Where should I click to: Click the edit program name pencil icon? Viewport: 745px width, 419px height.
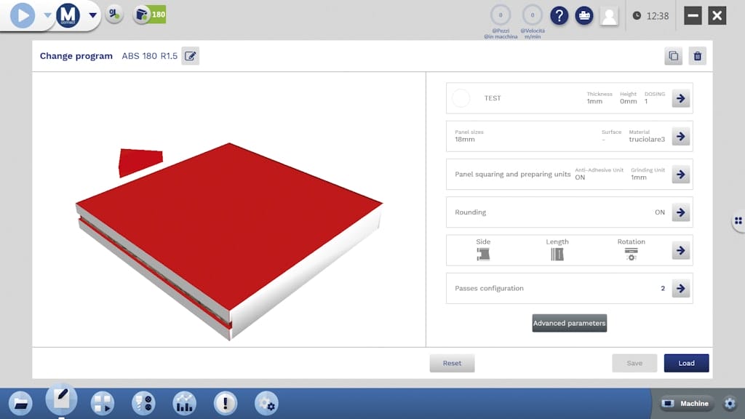pos(190,56)
